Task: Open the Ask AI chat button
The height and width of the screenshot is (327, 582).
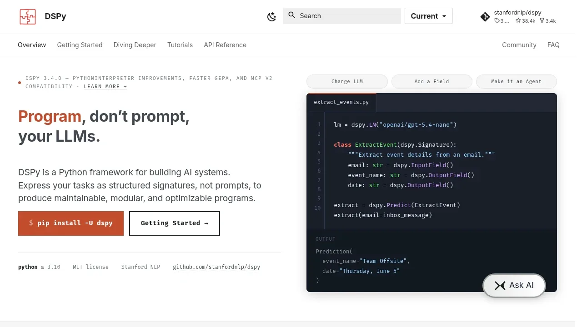Action: 514,286
